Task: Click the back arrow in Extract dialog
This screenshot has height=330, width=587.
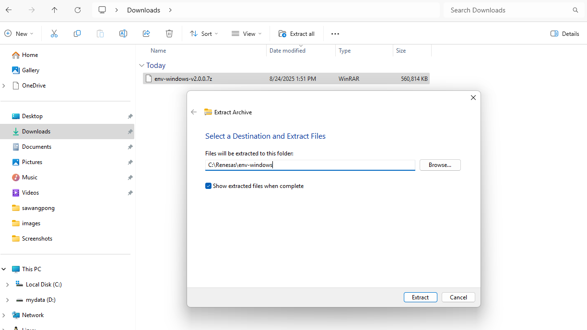Action: pos(194,112)
